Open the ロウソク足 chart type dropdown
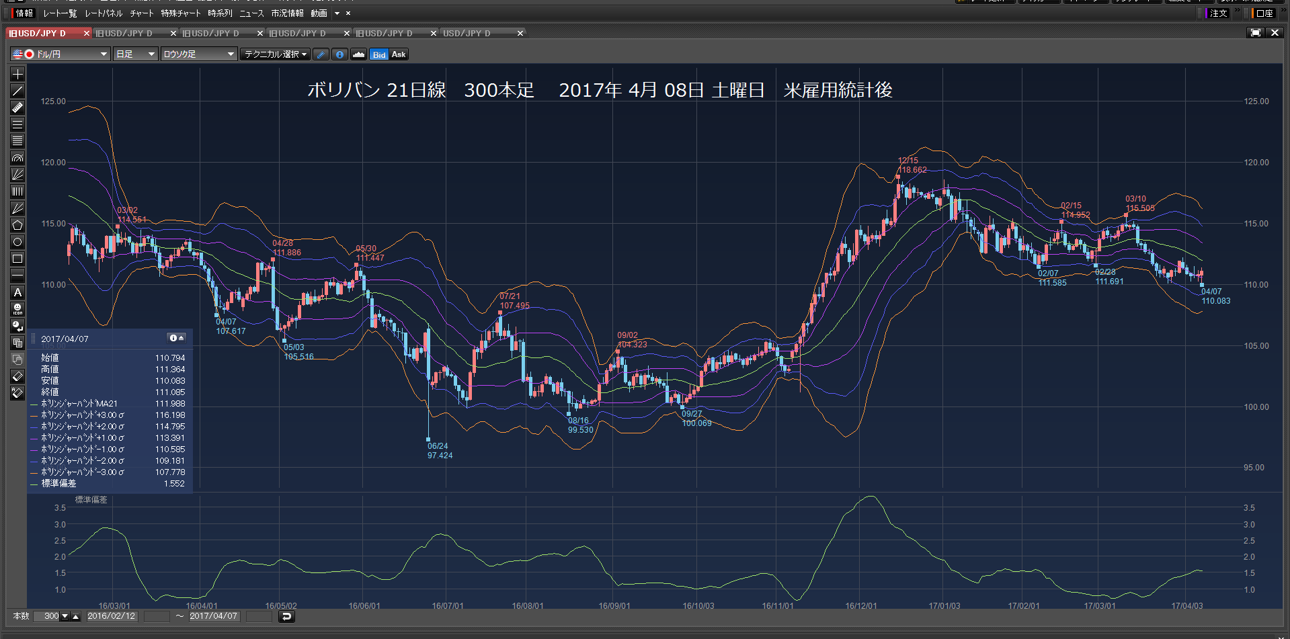Image resolution: width=1290 pixels, height=639 pixels. point(199,54)
